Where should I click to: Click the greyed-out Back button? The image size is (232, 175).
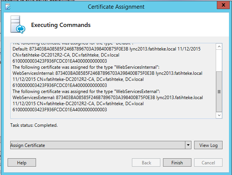click(x=146, y=162)
